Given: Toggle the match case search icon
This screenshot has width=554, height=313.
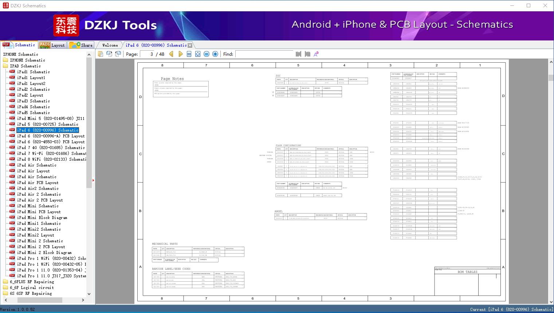Looking at the screenshot, I should tap(316, 54).
